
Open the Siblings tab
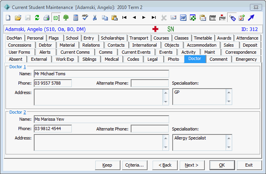(89, 59)
